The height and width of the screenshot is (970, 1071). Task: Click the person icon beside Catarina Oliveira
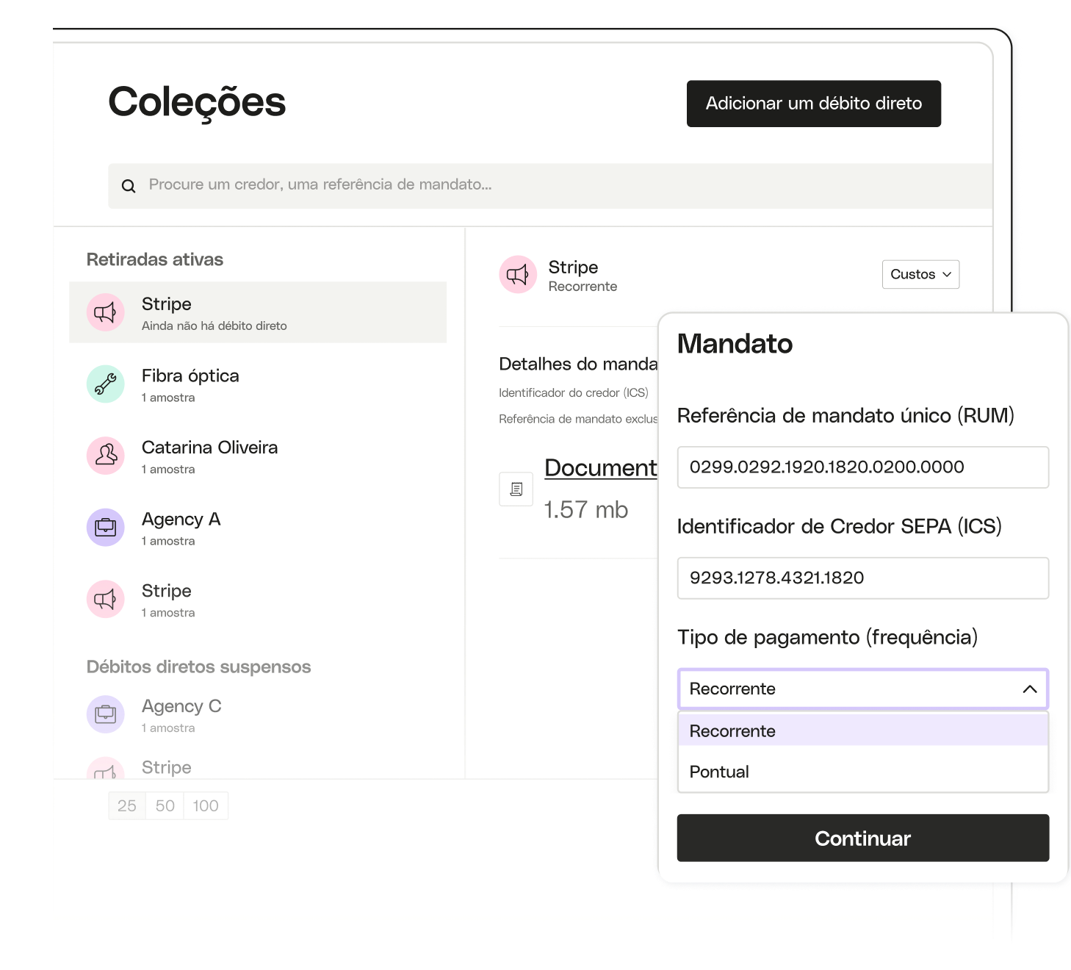pos(105,456)
